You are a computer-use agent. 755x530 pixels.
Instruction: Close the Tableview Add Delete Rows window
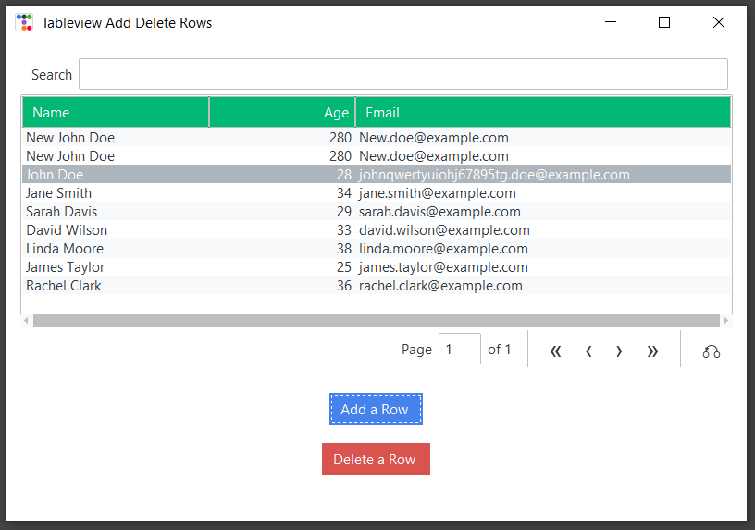pyautogui.click(x=719, y=22)
